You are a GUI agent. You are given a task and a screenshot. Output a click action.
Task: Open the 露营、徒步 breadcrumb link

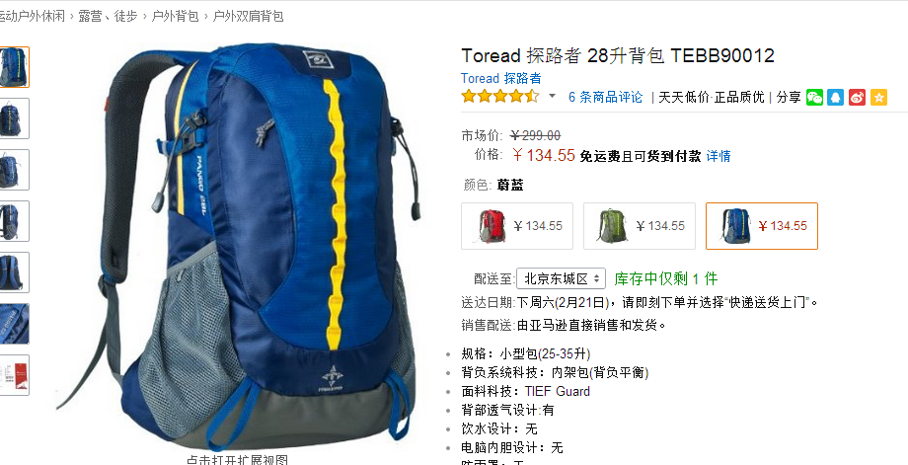[x=108, y=16]
